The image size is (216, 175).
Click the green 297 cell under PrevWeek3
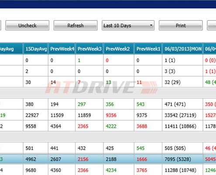tap(89, 104)
